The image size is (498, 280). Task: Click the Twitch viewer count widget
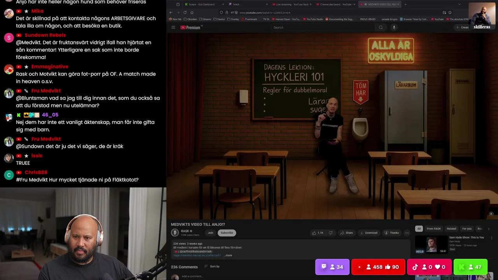pos(332,267)
